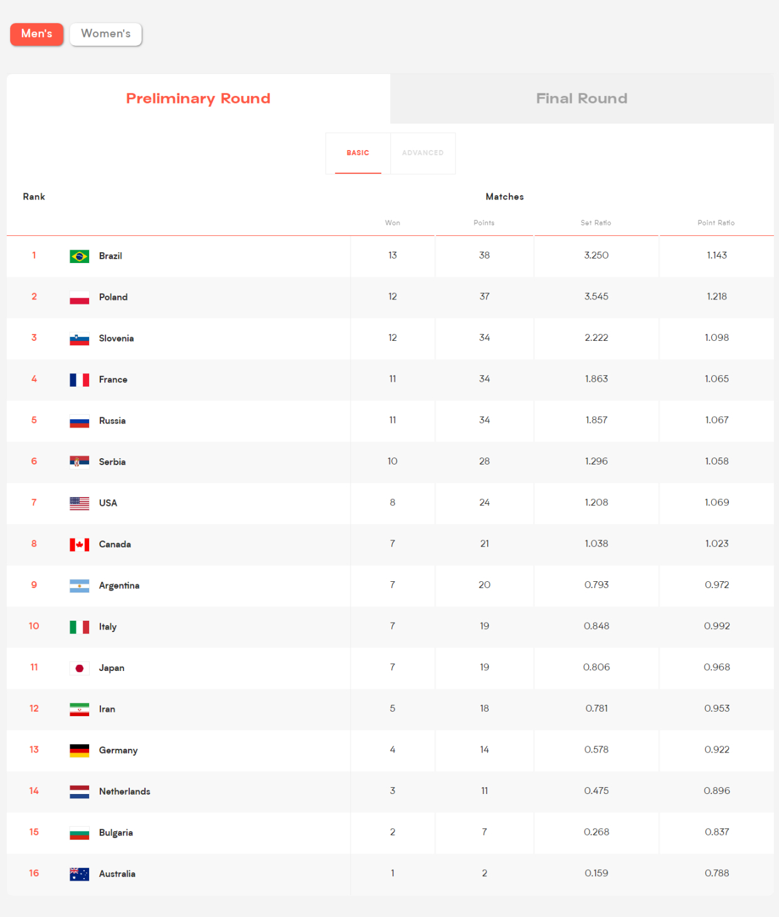Click the Germany flag icon
The width and height of the screenshot is (779, 917).
[x=79, y=750]
